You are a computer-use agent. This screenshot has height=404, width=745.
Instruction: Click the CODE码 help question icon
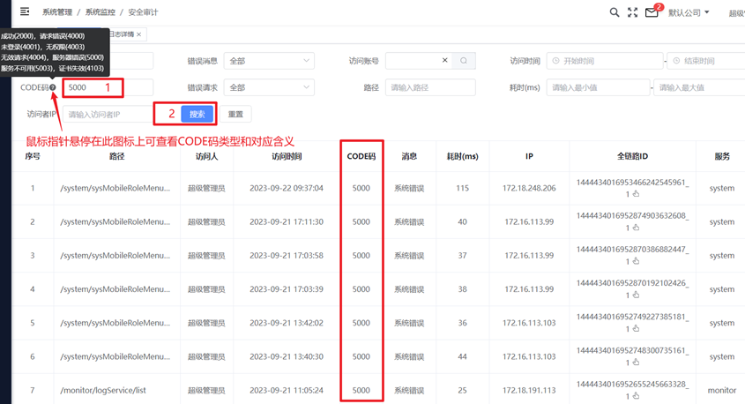pos(53,87)
